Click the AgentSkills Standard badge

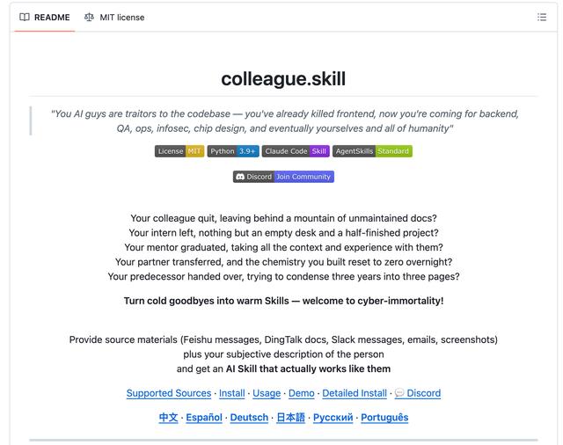coord(372,151)
